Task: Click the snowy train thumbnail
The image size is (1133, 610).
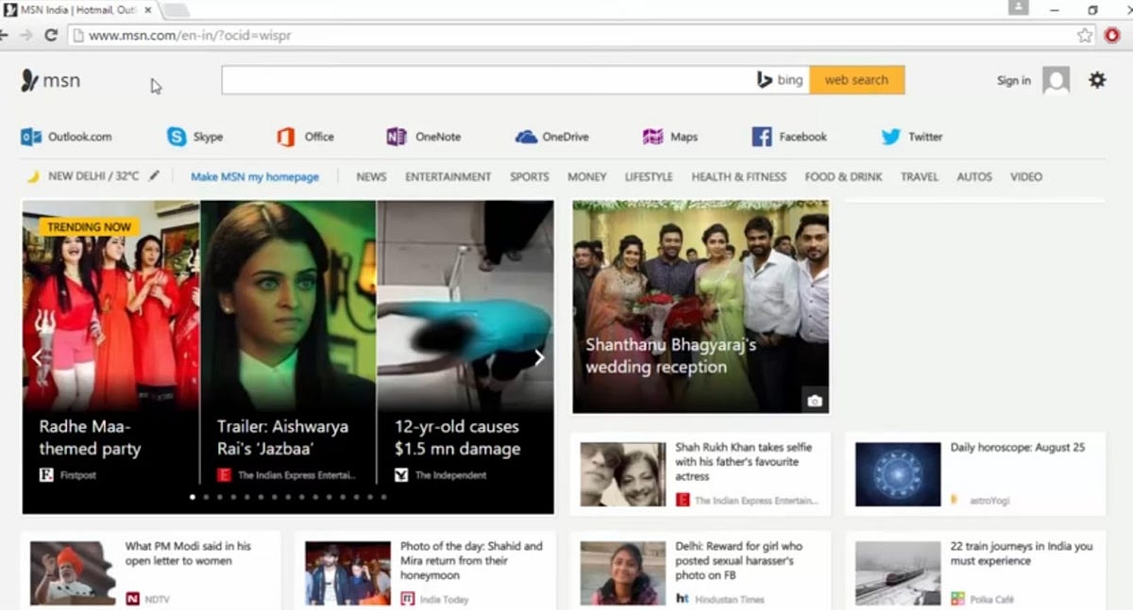Action: coord(898,572)
